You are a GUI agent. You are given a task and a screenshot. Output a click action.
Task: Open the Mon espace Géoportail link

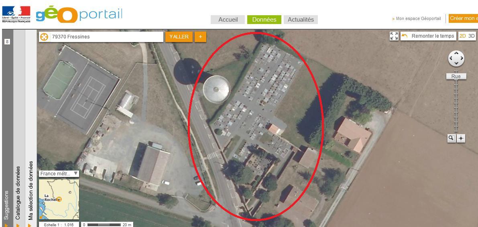click(417, 18)
